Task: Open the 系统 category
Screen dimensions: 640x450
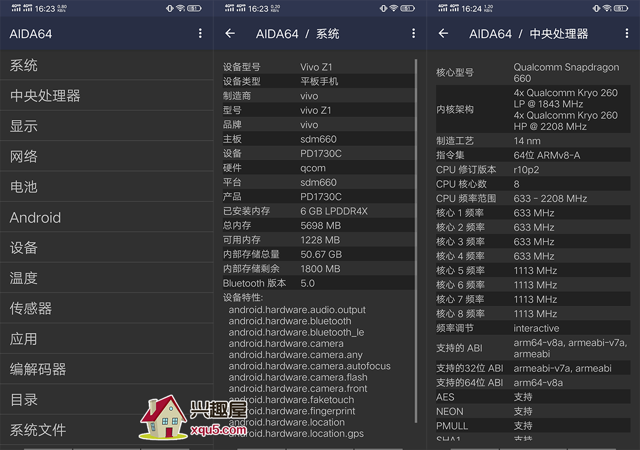Action: tap(107, 66)
